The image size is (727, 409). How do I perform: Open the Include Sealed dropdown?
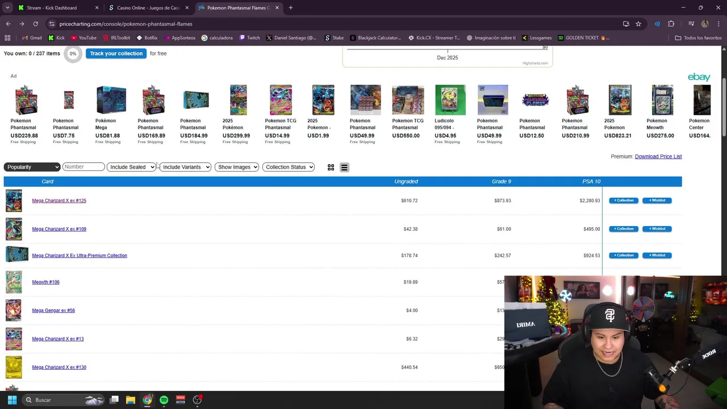131,167
